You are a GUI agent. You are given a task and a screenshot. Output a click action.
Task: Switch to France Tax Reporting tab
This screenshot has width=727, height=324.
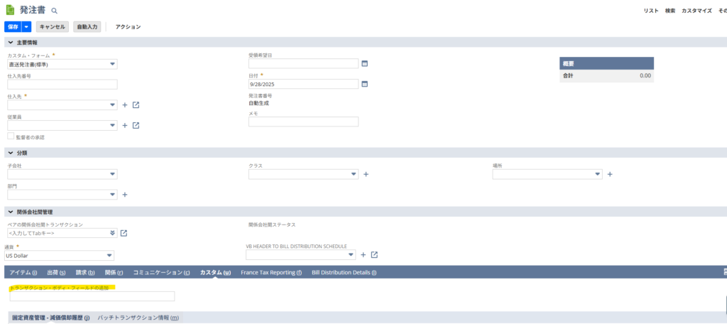click(x=271, y=272)
